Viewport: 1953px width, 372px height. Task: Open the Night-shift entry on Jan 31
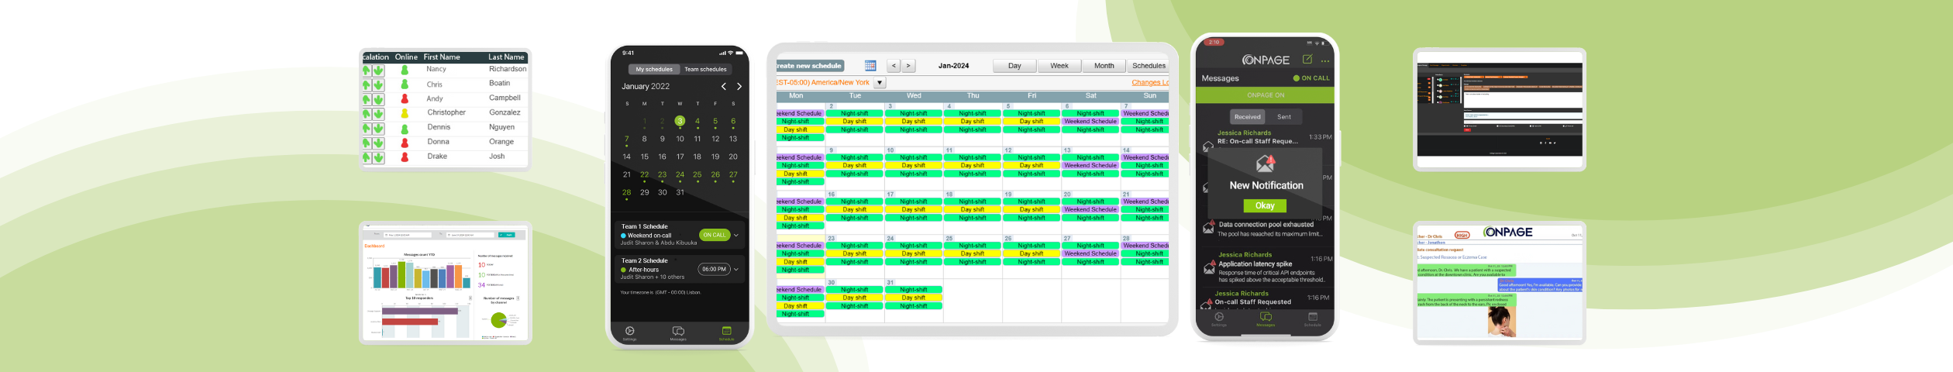click(914, 306)
